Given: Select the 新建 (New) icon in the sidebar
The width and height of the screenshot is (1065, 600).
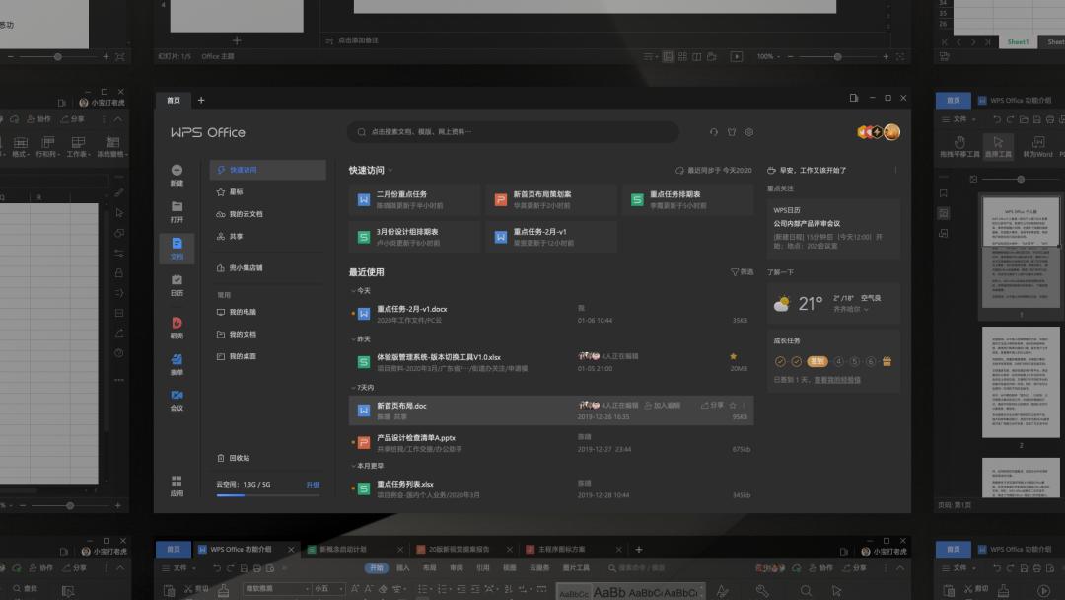Looking at the screenshot, I should tap(177, 176).
